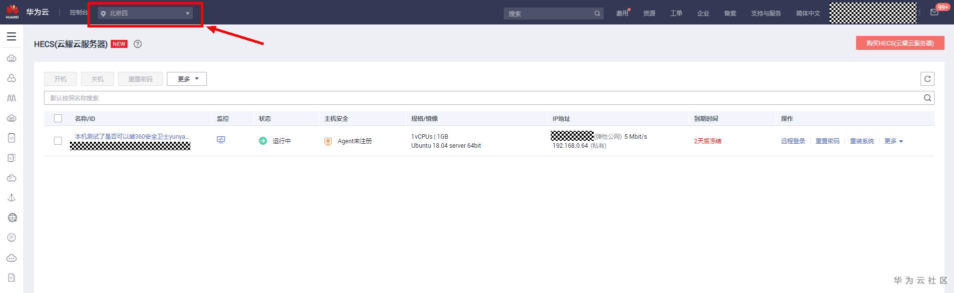The image size is (954, 293).
Task: Click the green 运行中 status icon
Action: [x=263, y=141]
